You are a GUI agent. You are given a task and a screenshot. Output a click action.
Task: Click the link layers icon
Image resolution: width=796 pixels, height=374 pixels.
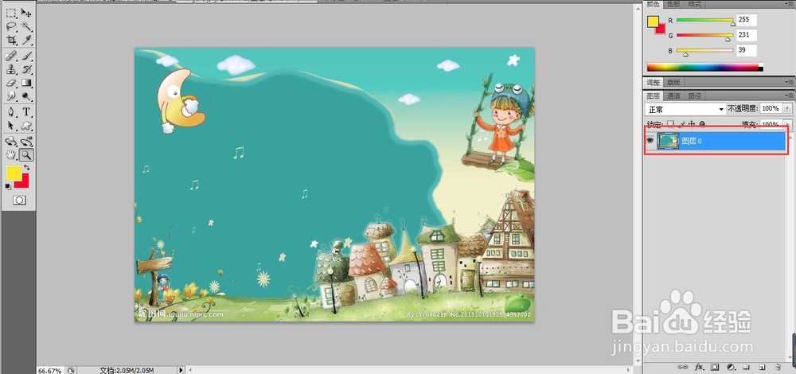(x=683, y=366)
